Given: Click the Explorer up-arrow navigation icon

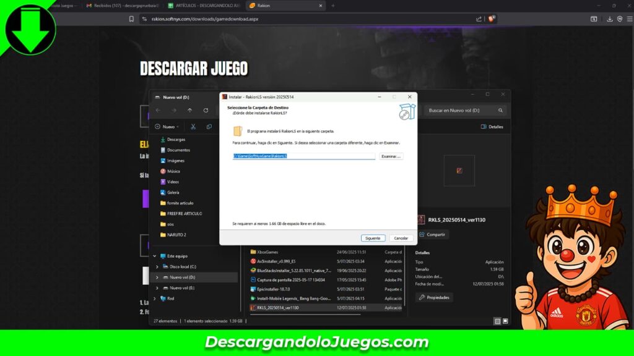Looking at the screenshot, I should click(x=189, y=110).
